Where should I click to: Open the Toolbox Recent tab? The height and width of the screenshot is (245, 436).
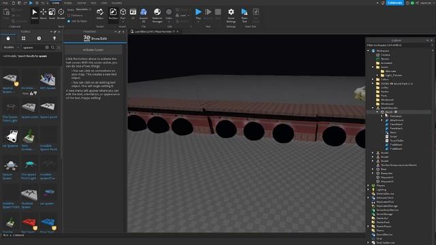[x=39, y=38]
